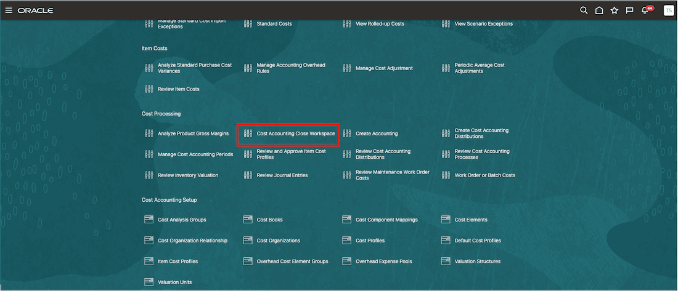The image size is (678, 291).
Task: Click the setup icon beside Item Cost Profiles
Action: [149, 261]
